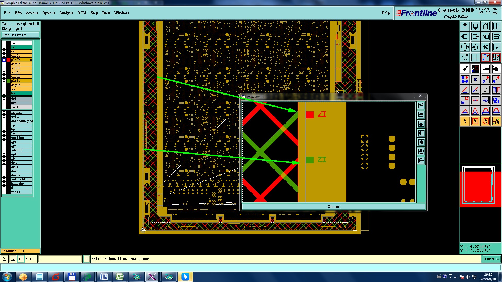The width and height of the screenshot is (502, 282).
Task: Open the DFM menu
Action: pos(82,13)
